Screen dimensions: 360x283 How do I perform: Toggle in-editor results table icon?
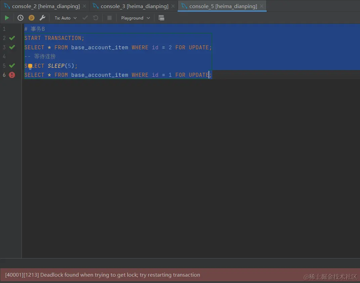[x=162, y=18]
